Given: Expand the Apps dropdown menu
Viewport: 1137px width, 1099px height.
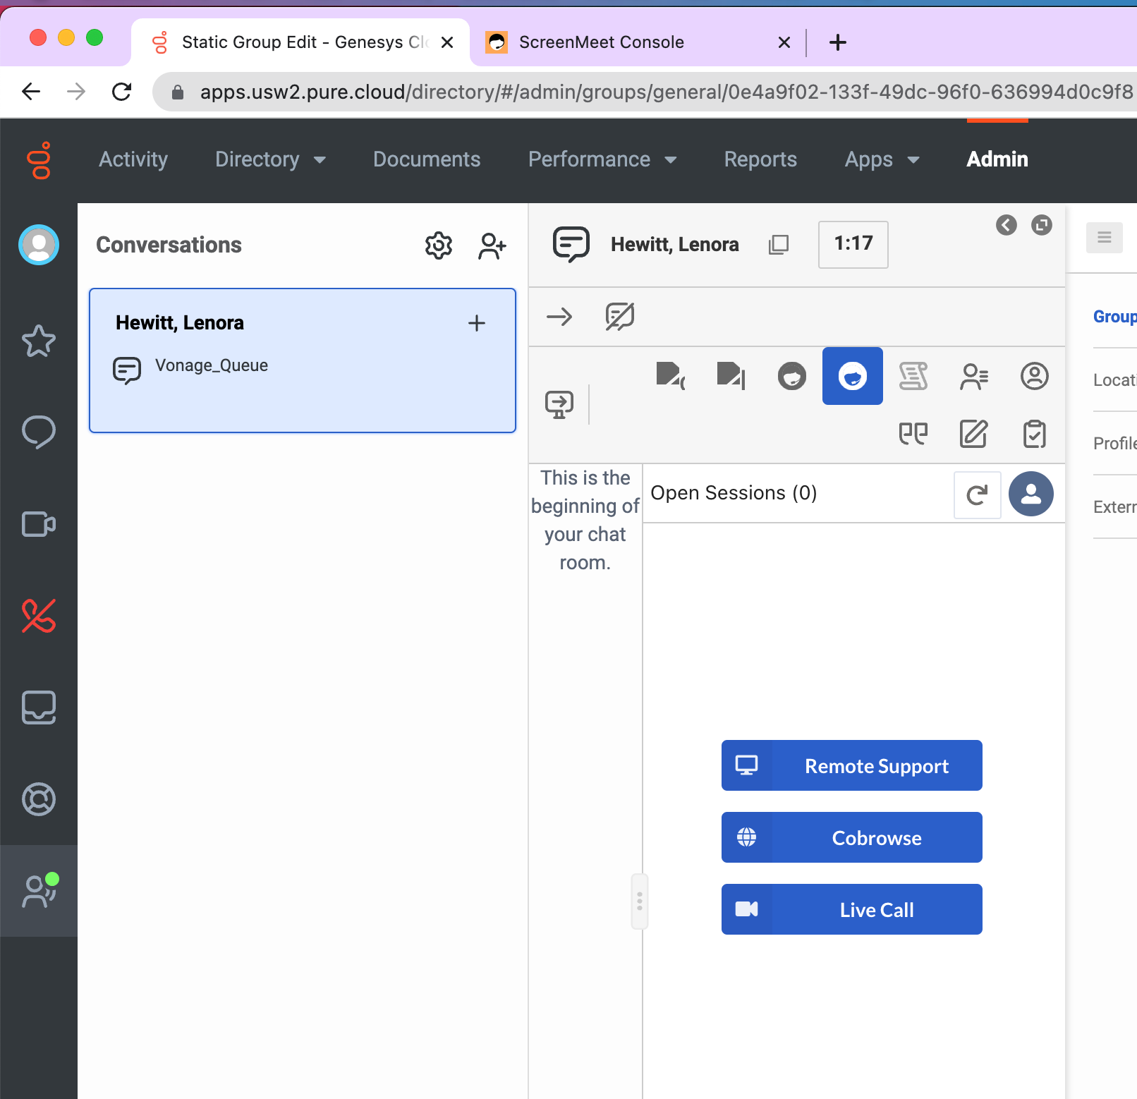Looking at the screenshot, I should (882, 159).
